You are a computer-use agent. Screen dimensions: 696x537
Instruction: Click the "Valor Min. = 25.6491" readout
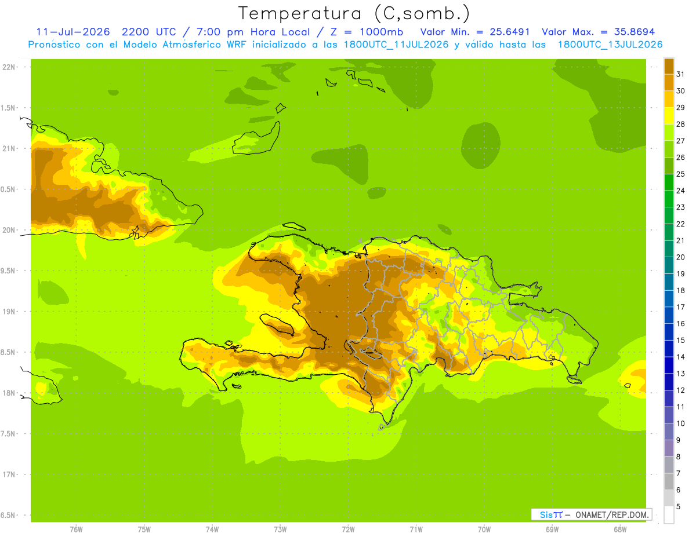474,32
